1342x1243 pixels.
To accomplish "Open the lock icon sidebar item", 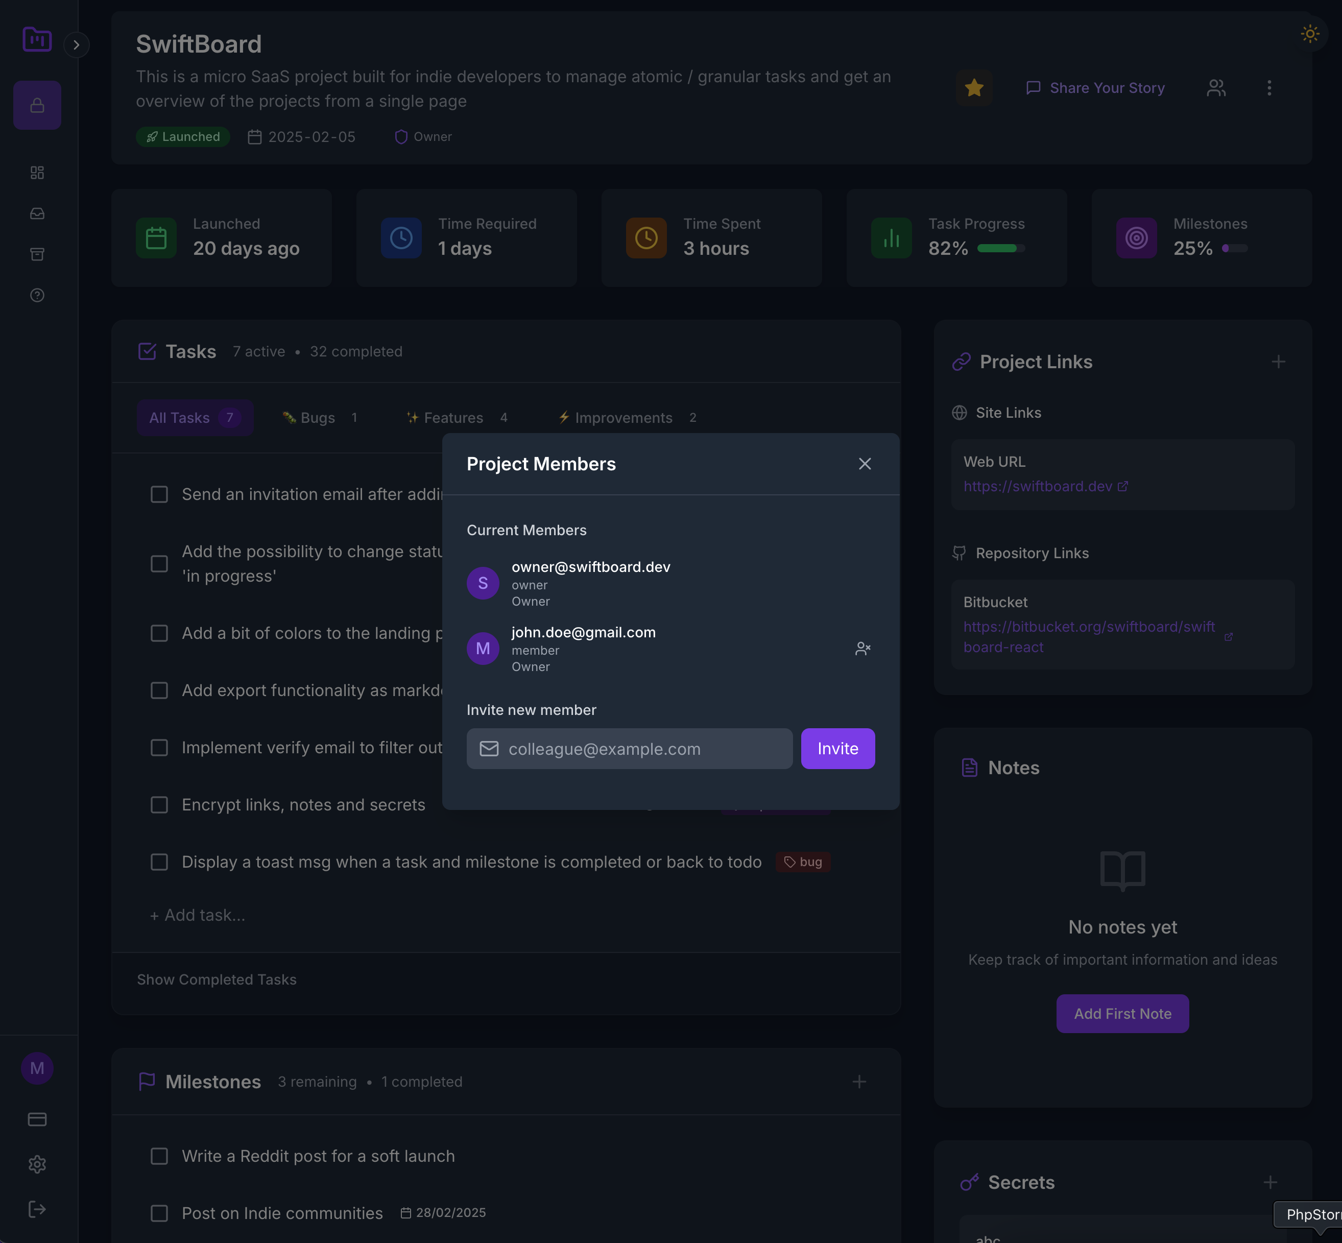I will 37,106.
